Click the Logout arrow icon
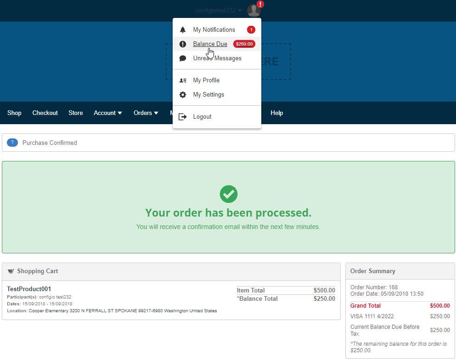Image resolution: width=456 pixels, height=361 pixels. [x=183, y=117]
